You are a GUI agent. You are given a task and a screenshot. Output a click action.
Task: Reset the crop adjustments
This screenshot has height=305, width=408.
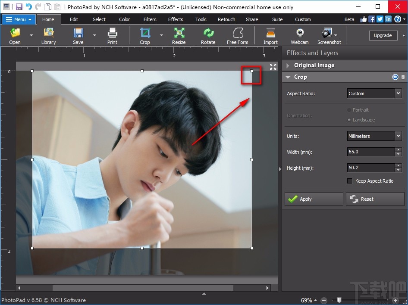(x=374, y=199)
